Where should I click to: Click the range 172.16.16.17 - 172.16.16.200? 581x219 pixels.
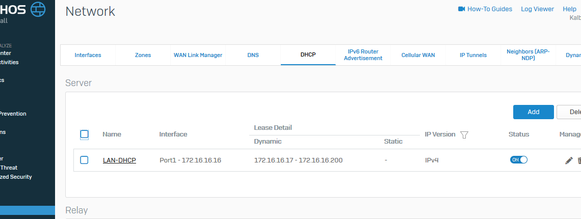tap(298, 160)
